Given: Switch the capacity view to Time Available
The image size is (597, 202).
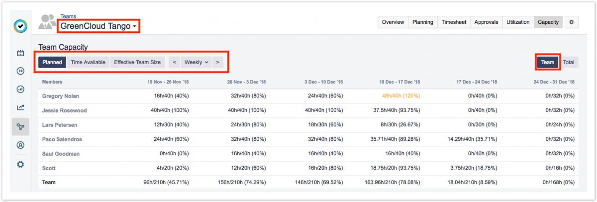Looking at the screenshot, I should tap(88, 62).
